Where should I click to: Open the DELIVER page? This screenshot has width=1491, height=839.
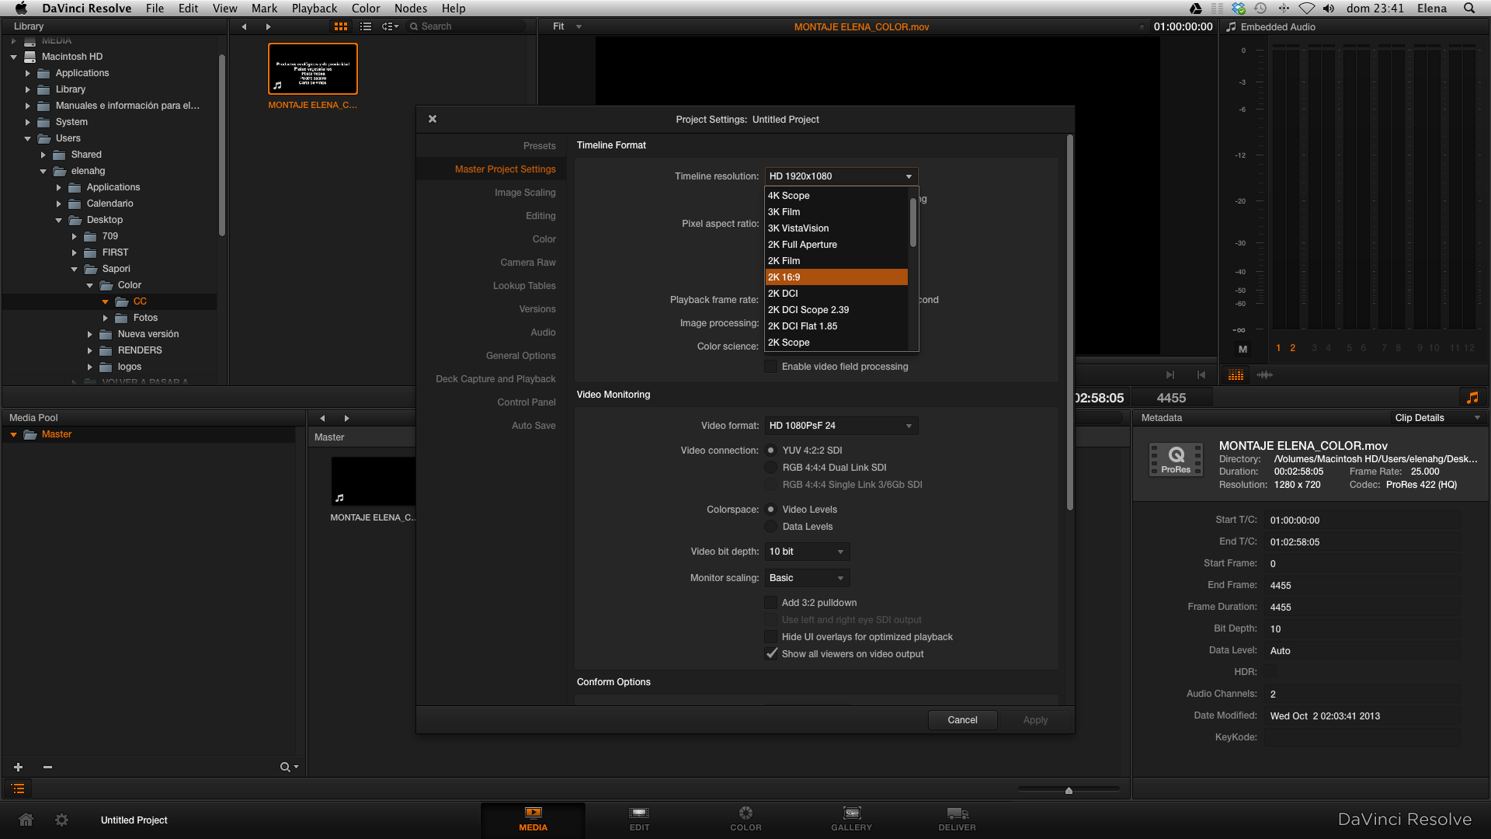[x=958, y=819]
